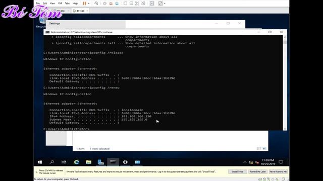The height and width of the screenshot is (181, 323).
Task: Click the Remind Me Later button
Action: (x=258, y=171)
